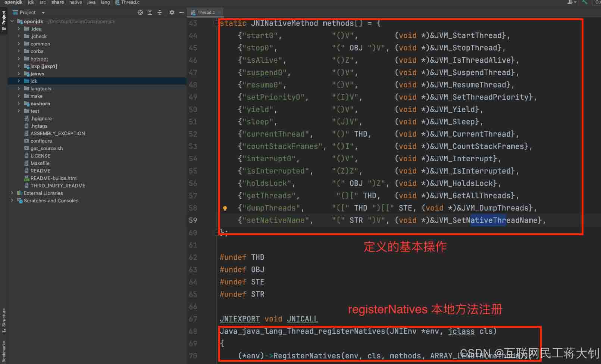601x364 pixels.
Task: Select THIRD_PARTY_README file
Action: [x=58, y=186]
